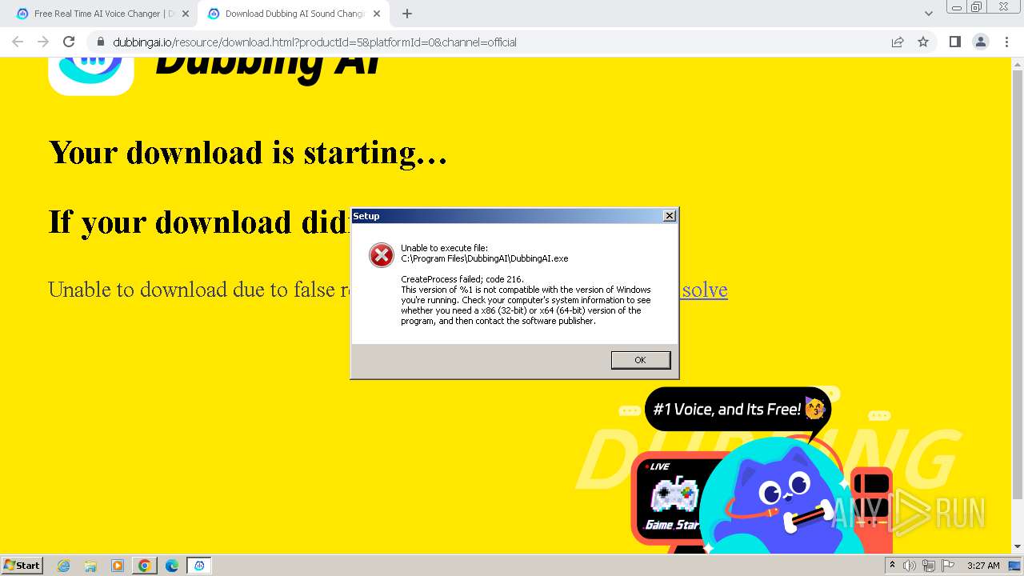The width and height of the screenshot is (1024, 576).
Task: Bookmark this page with star
Action: point(923,42)
